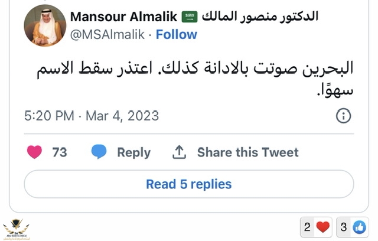Select Share this Tweet

tap(247, 152)
